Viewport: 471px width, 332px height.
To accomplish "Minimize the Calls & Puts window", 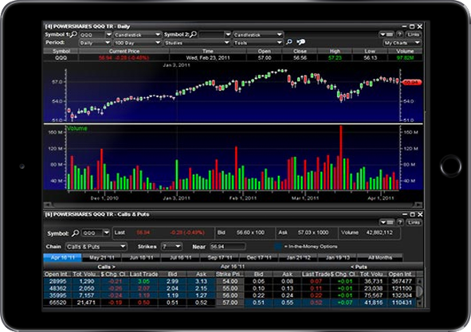I will click(405, 214).
